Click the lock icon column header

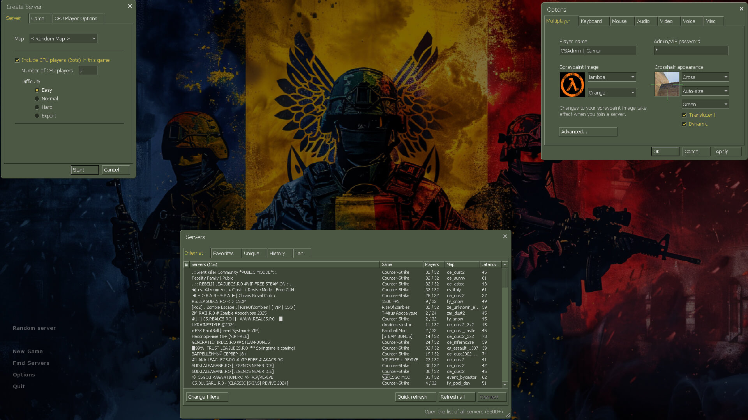pyautogui.click(x=186, y=264)
